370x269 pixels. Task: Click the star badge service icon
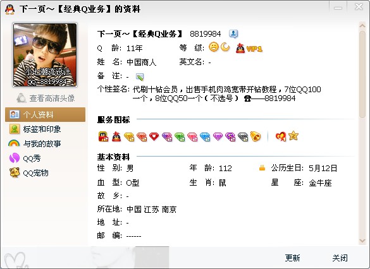293,136
